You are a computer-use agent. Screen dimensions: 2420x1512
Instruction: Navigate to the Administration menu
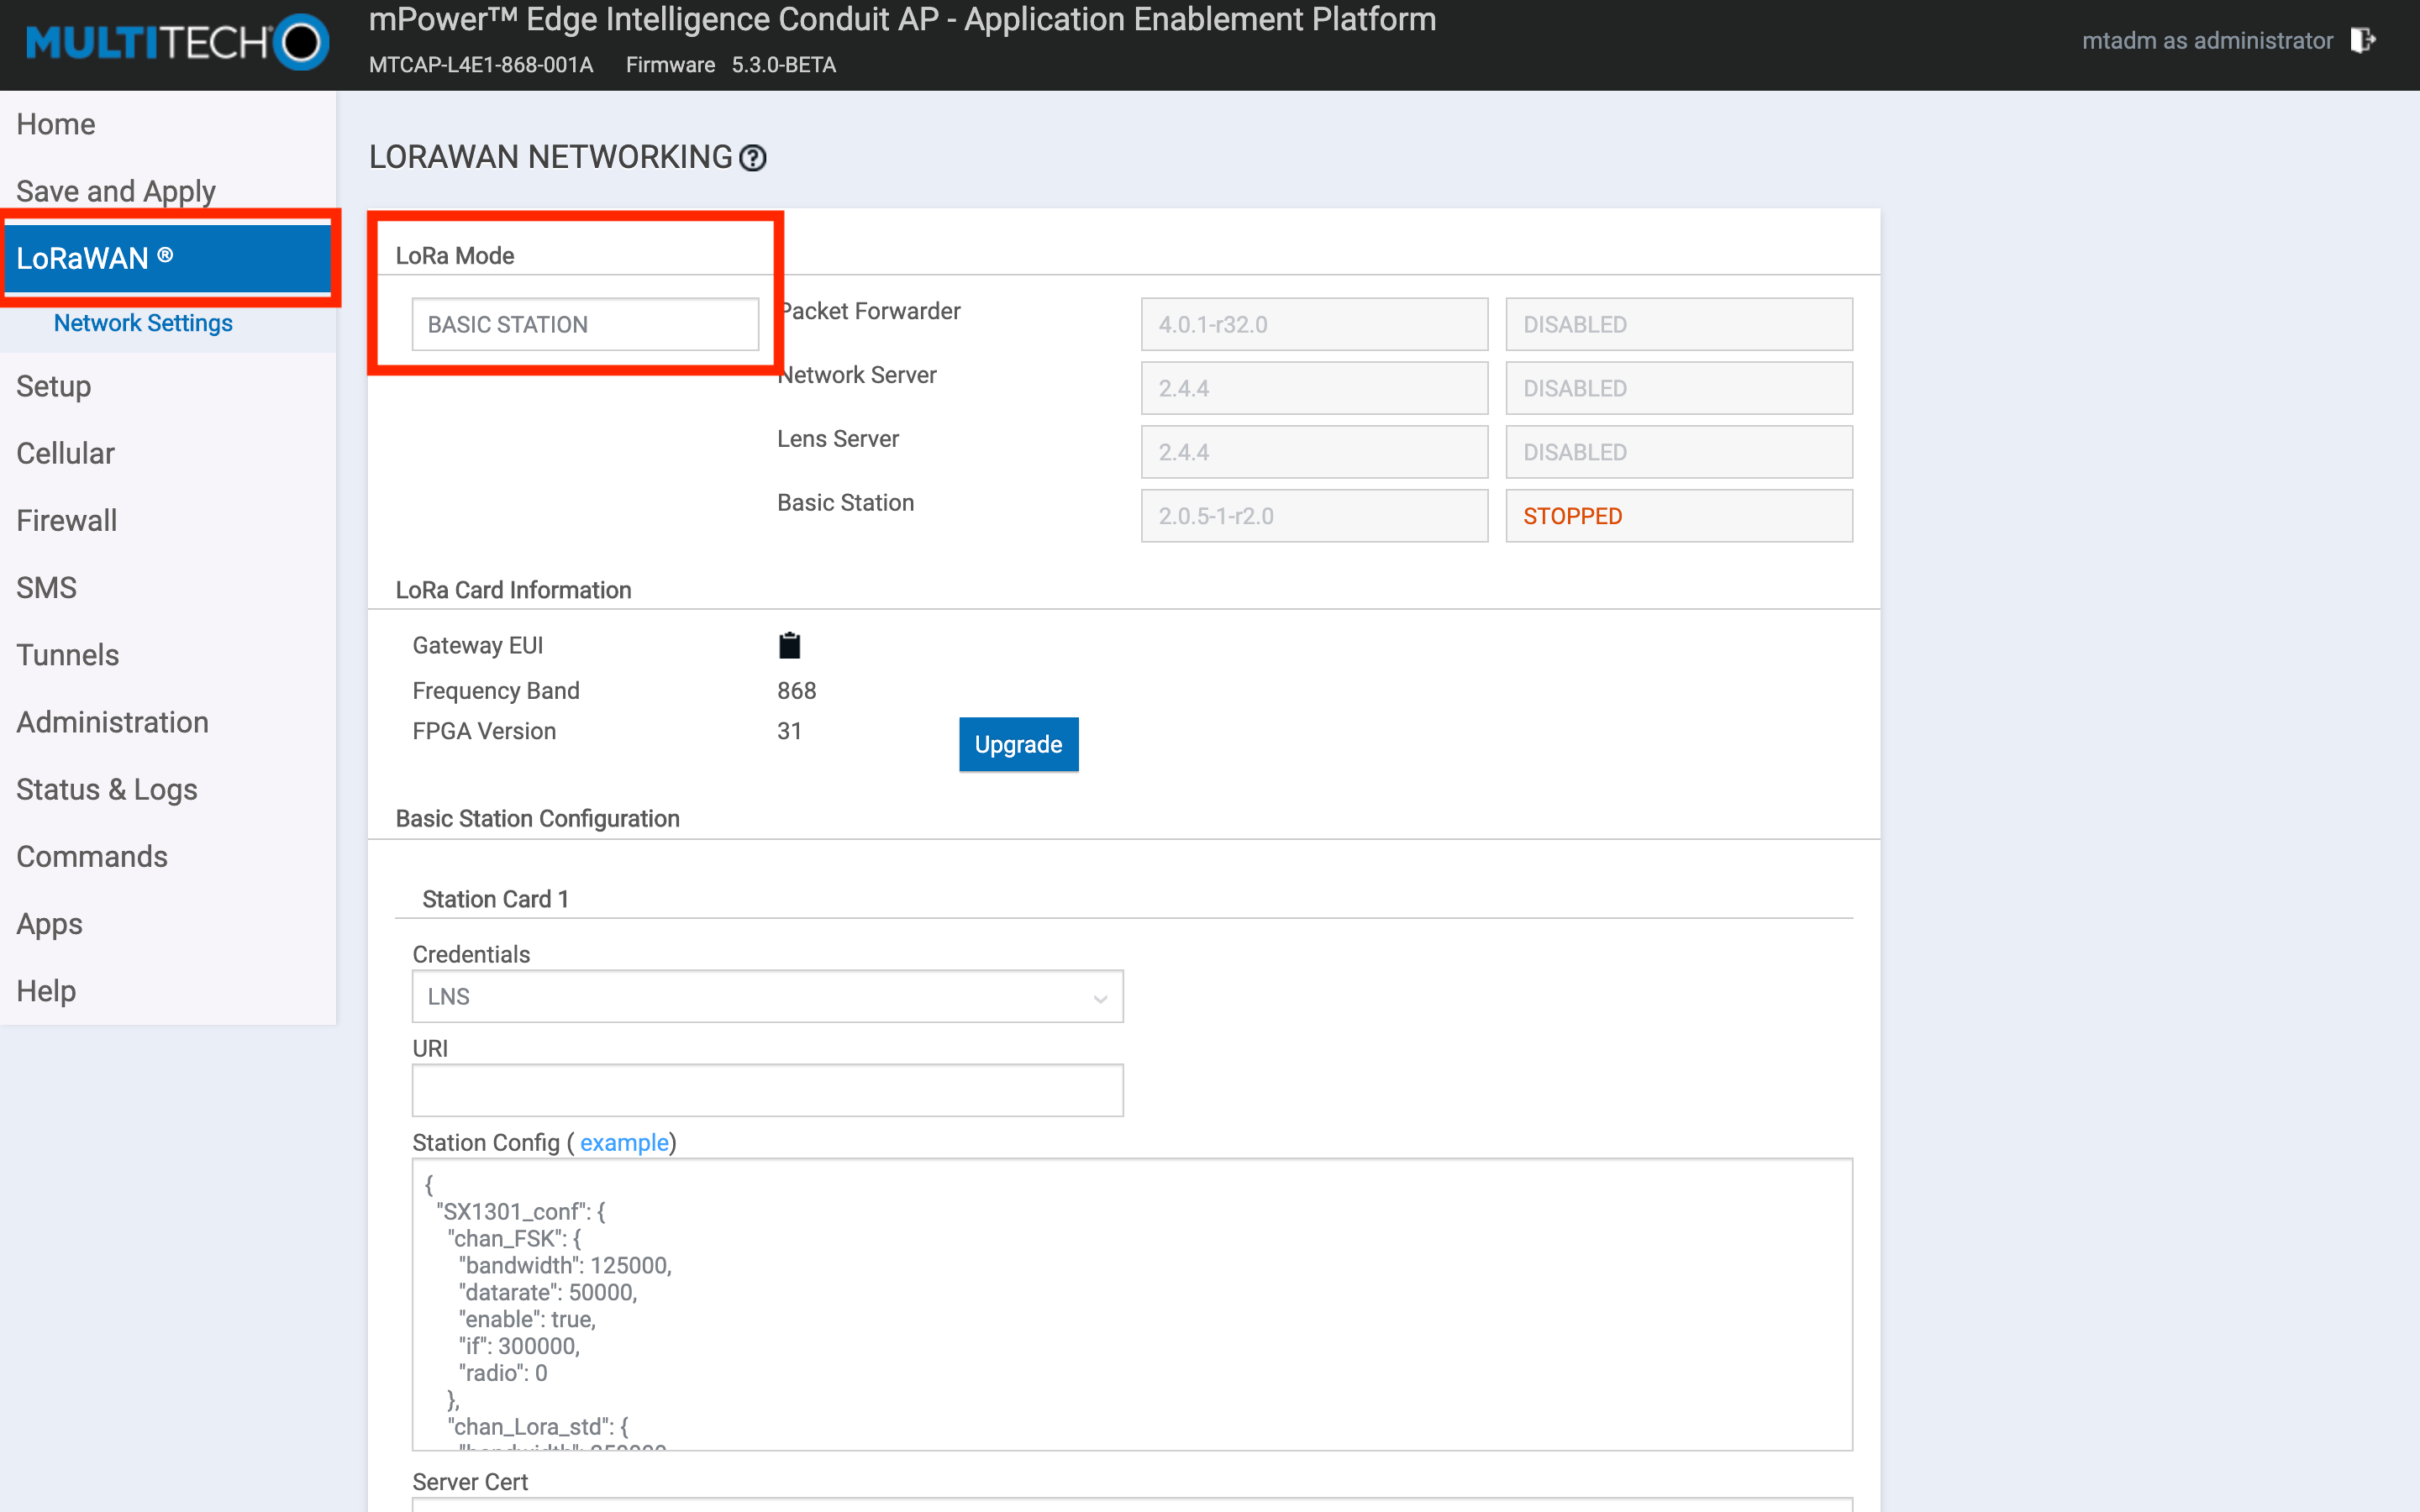(x=113, y=722)
